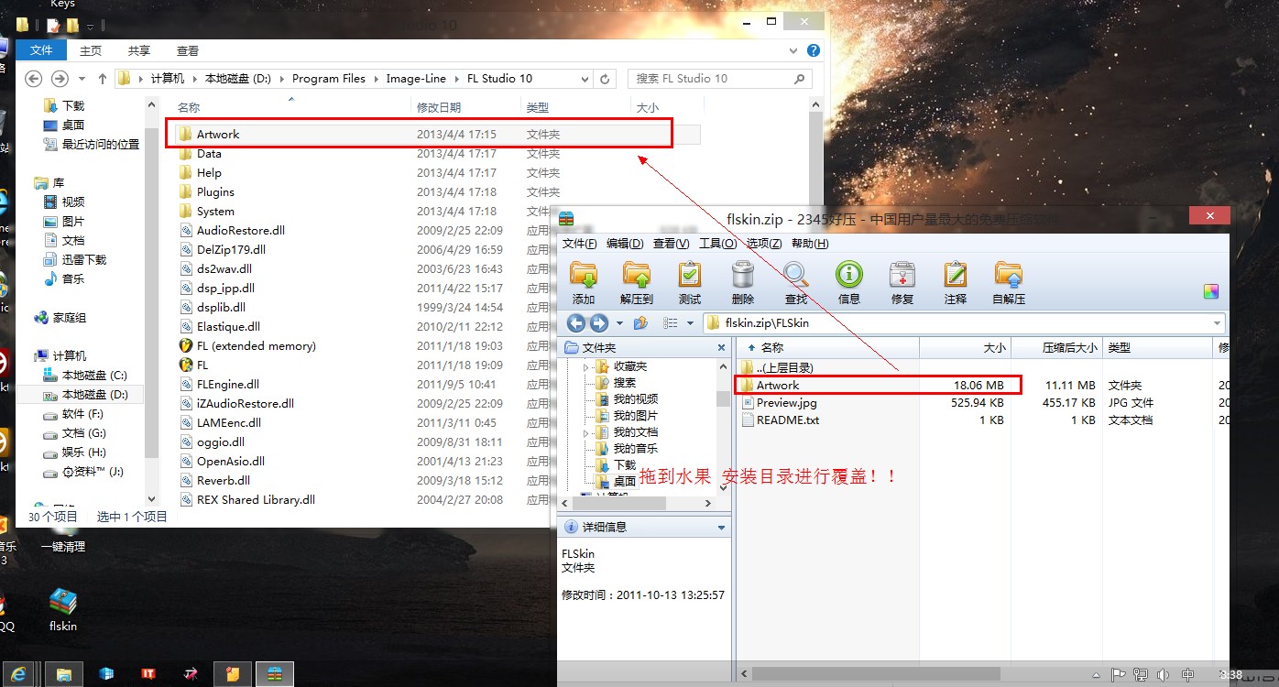Click the 查找 (Find) magnifier icon

pyautogui.click(x=795, y=274)
